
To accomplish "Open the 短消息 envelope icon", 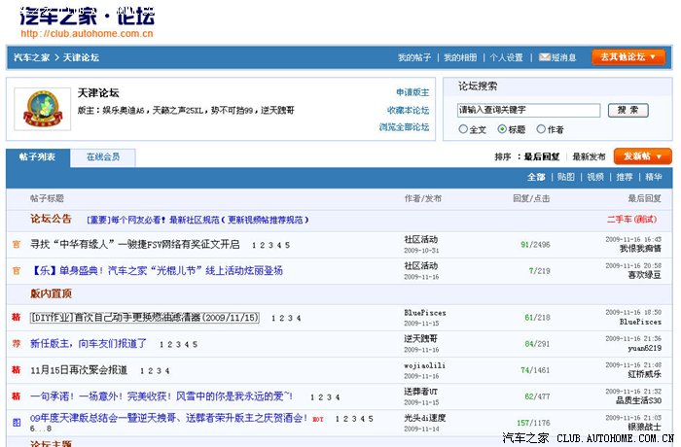I will coord(545,57).
